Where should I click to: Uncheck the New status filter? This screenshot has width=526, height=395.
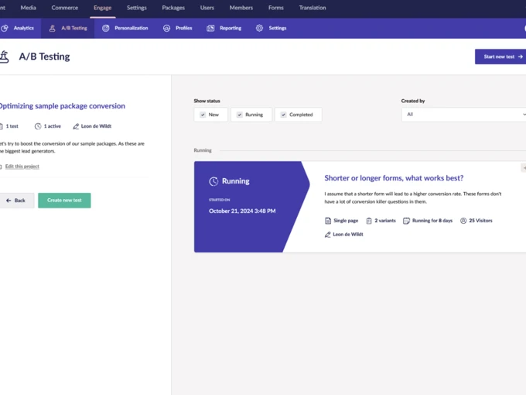(203, 115)
